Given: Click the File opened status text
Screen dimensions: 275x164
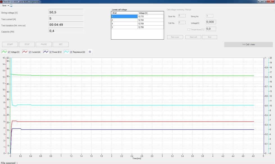Looking at the screenshot, I should (8, 163).
